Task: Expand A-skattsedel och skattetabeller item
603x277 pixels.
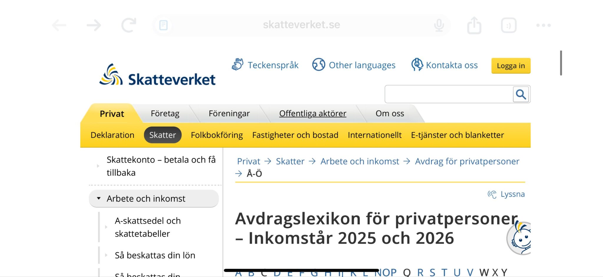Action: pyautogui.click(x=106, y=227)
